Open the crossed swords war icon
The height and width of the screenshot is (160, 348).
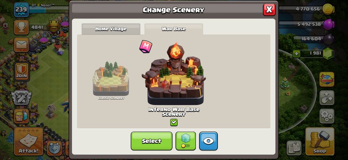(x=21, y=98)
